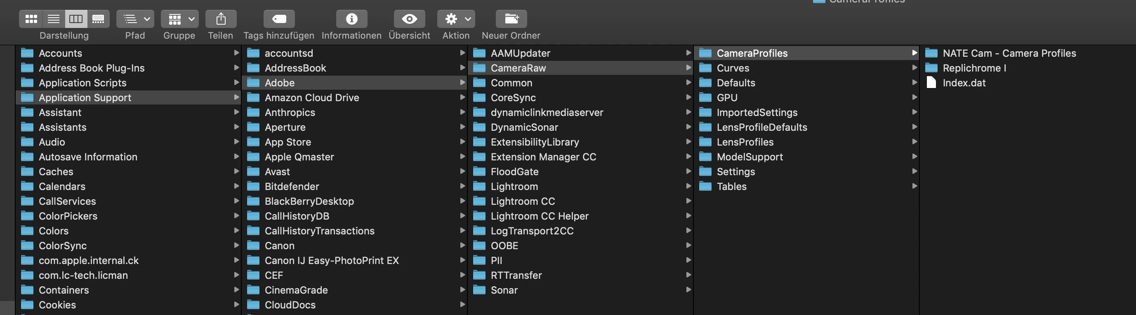Select the Application Scripts folder icon
The height and width of the screenshot is (315, 1136).
[x=27, y=83]
